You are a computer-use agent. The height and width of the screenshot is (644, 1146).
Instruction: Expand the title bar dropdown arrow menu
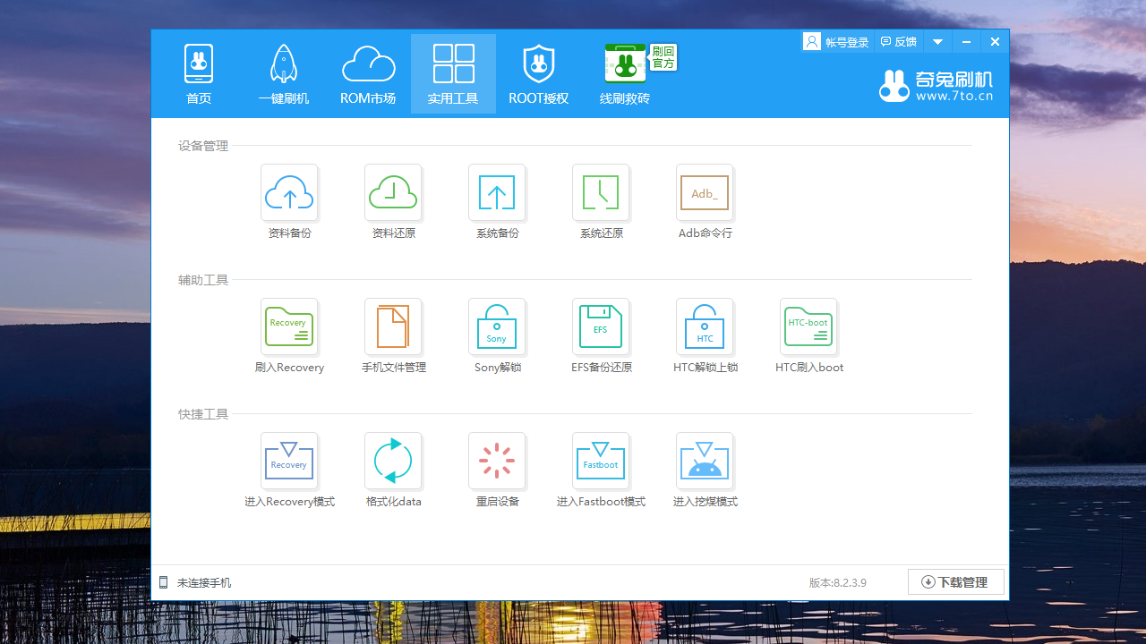tap(937, 42)
